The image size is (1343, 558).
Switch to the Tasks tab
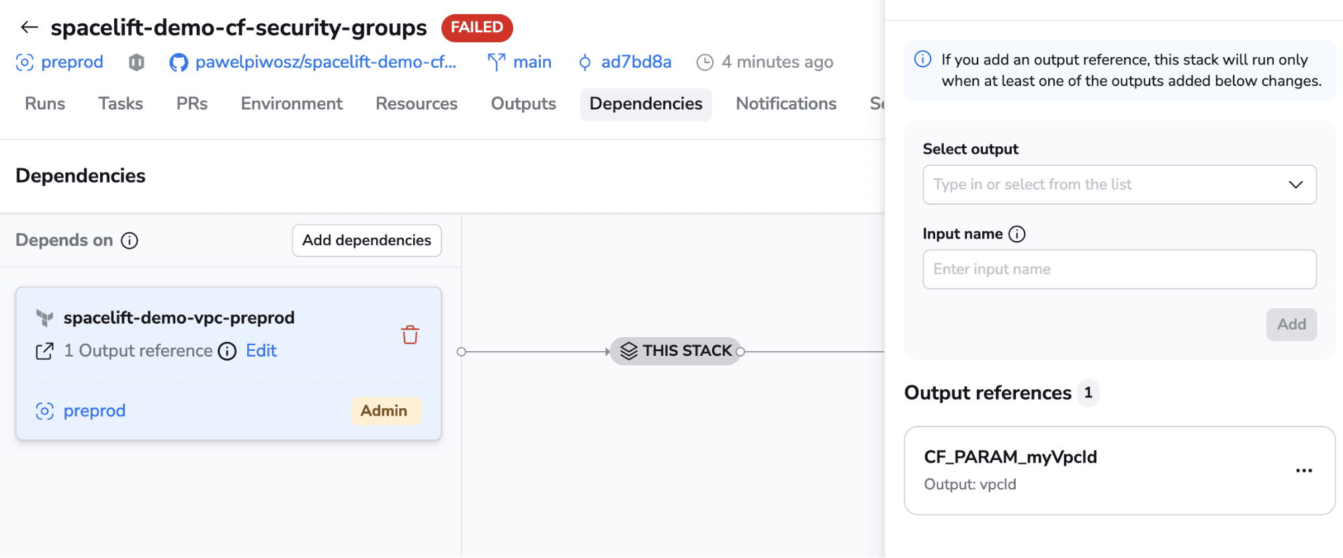click(x=120, y=103)
